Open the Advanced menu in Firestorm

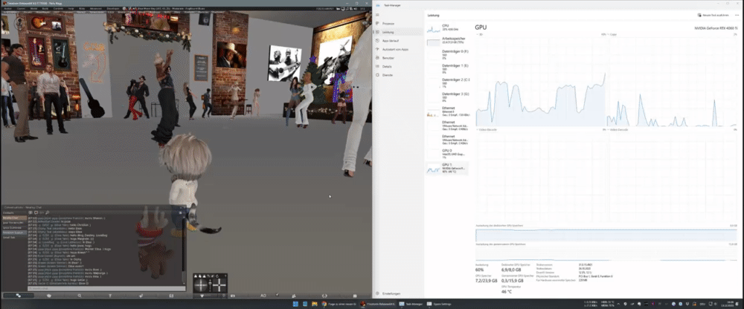(95, 8)
